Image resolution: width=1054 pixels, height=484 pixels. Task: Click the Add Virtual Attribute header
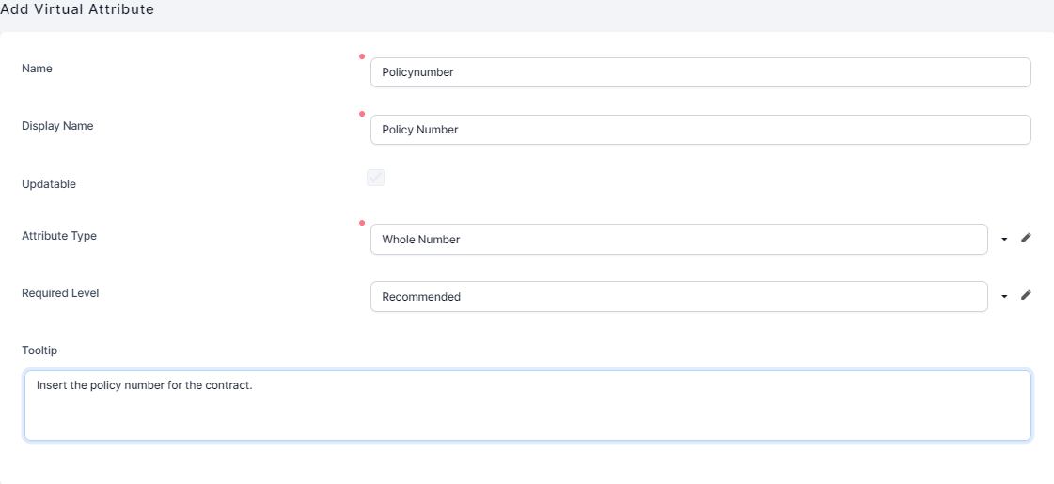tap(77, 9)
